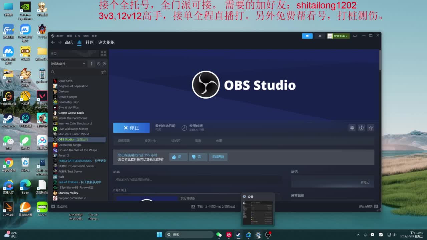Open the weather widget on taskbar

click(x=11, y=235)
